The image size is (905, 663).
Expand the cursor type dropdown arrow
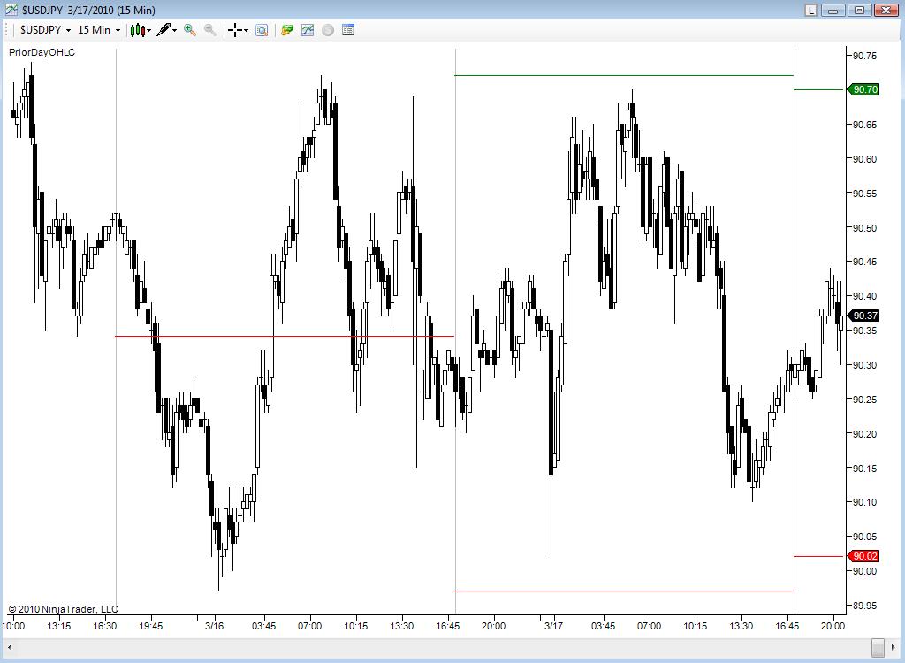pos(246,31)
